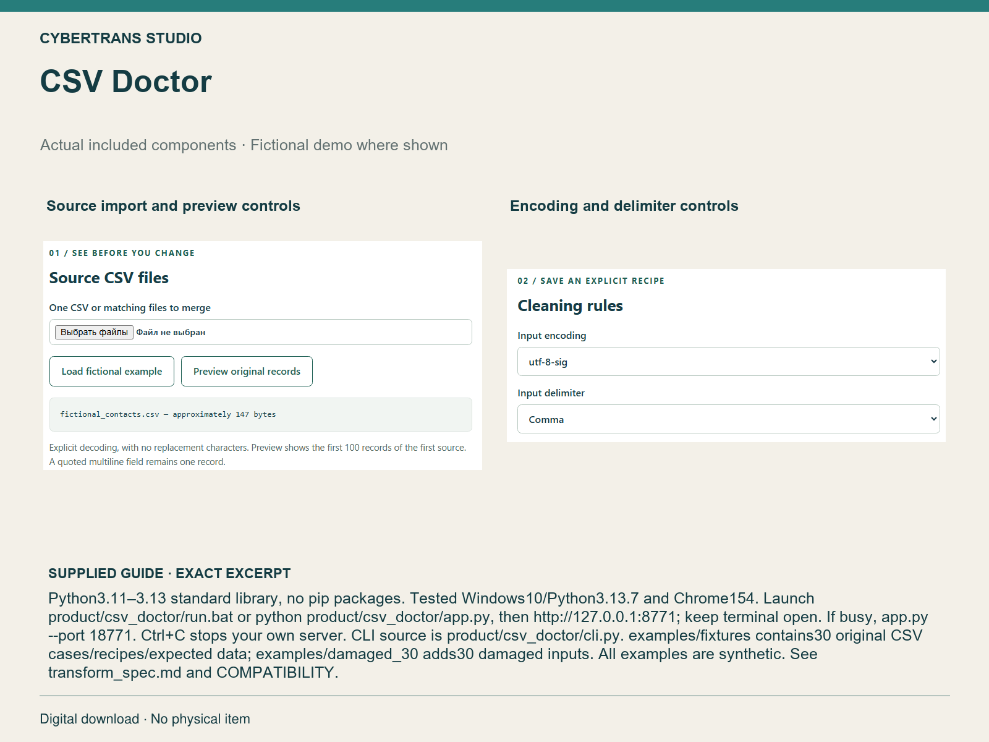Click the CYBERTRANS STUDIO label
The image size is (989, 742).
[x=121, y=38]
